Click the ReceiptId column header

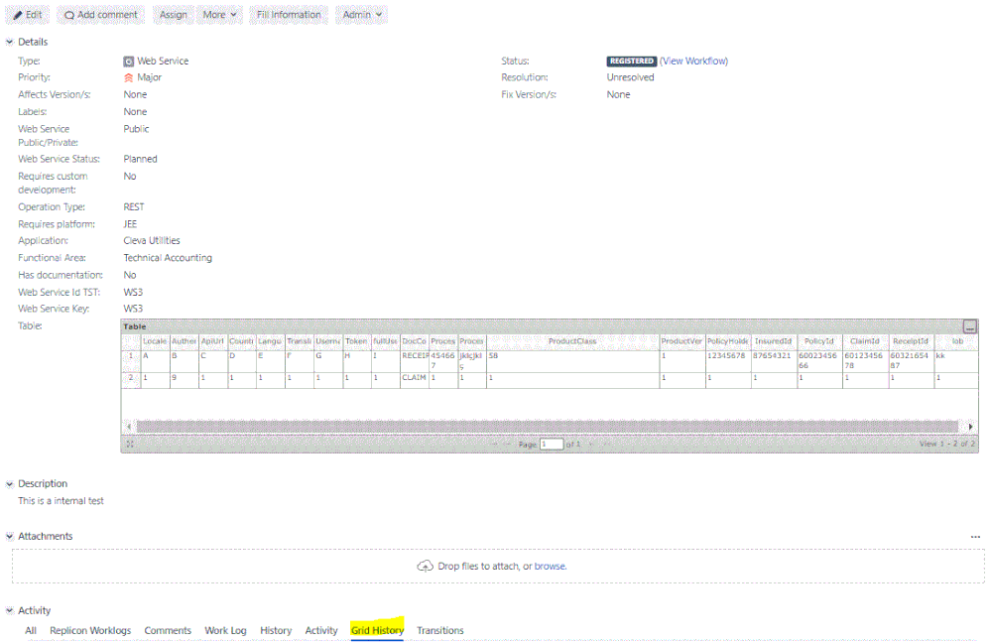coord(911,342)
